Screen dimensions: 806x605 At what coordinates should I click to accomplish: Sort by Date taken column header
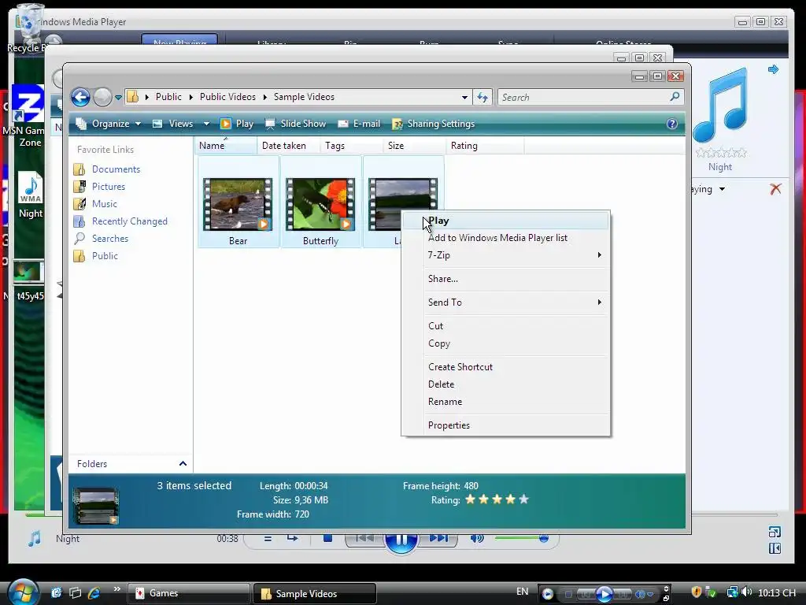pos(288,146)
